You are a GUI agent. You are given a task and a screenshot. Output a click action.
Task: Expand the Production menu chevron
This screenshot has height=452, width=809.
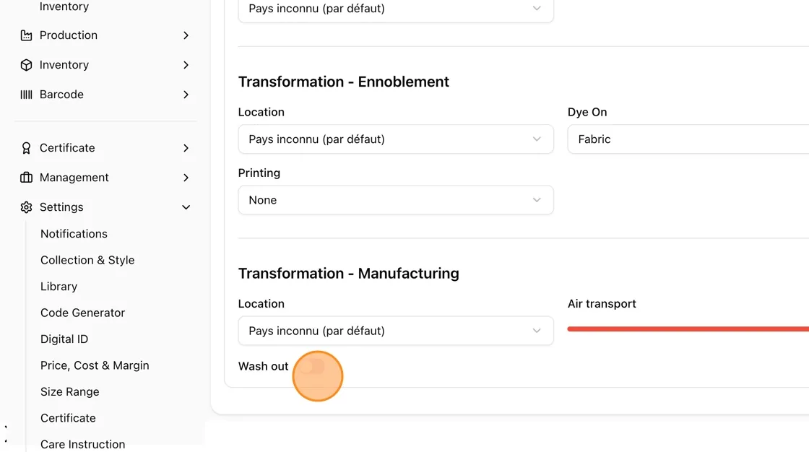[186, 35]
